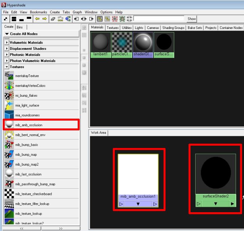
Task: Select the shaderGl... material swatch
Action: 143,45
